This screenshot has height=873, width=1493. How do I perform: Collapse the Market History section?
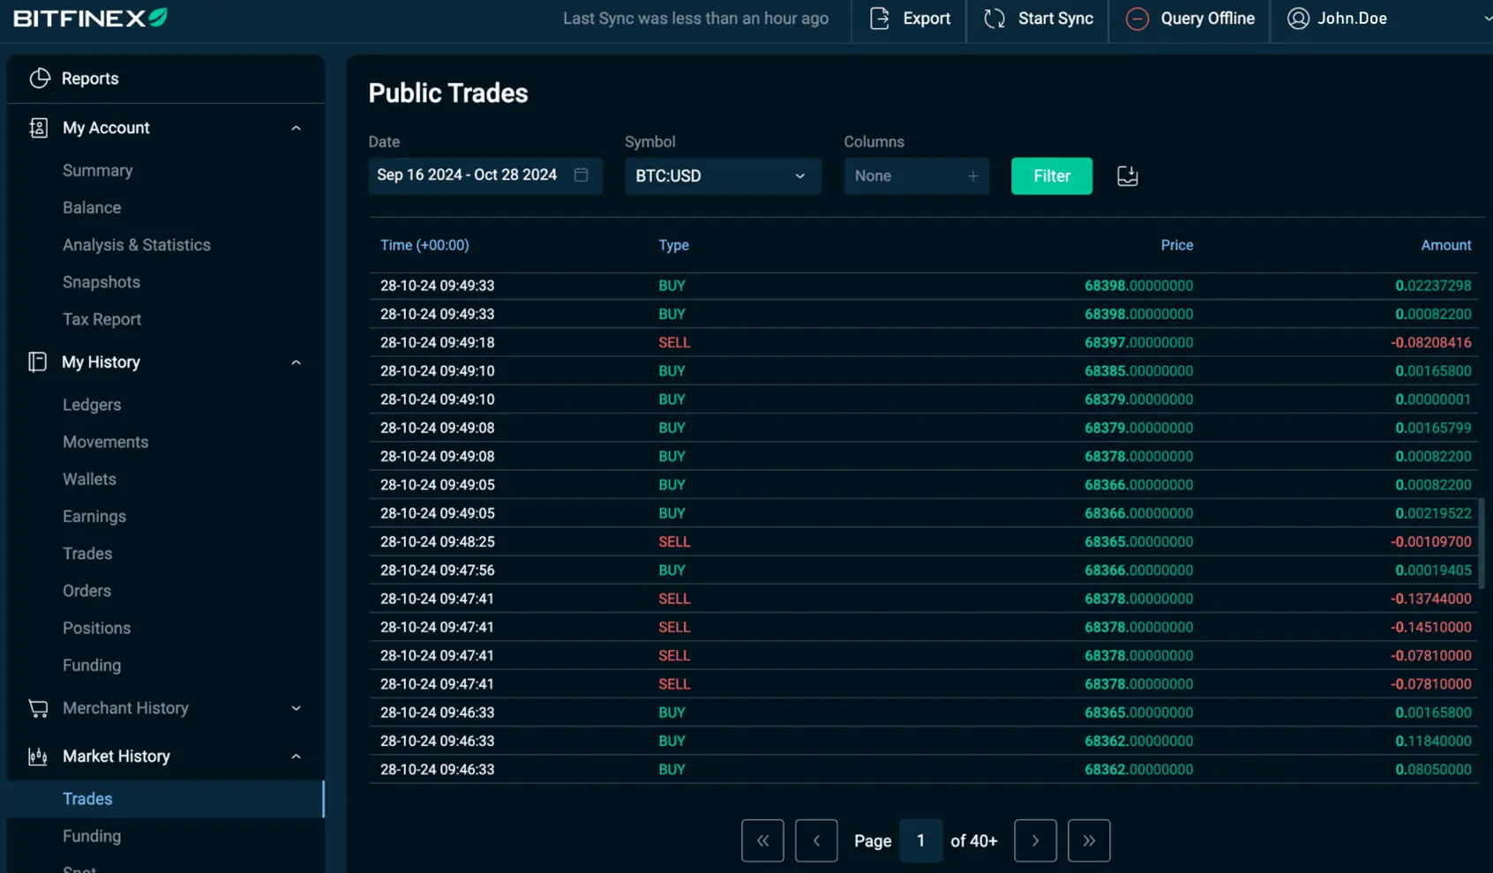(x=296, y=756)
